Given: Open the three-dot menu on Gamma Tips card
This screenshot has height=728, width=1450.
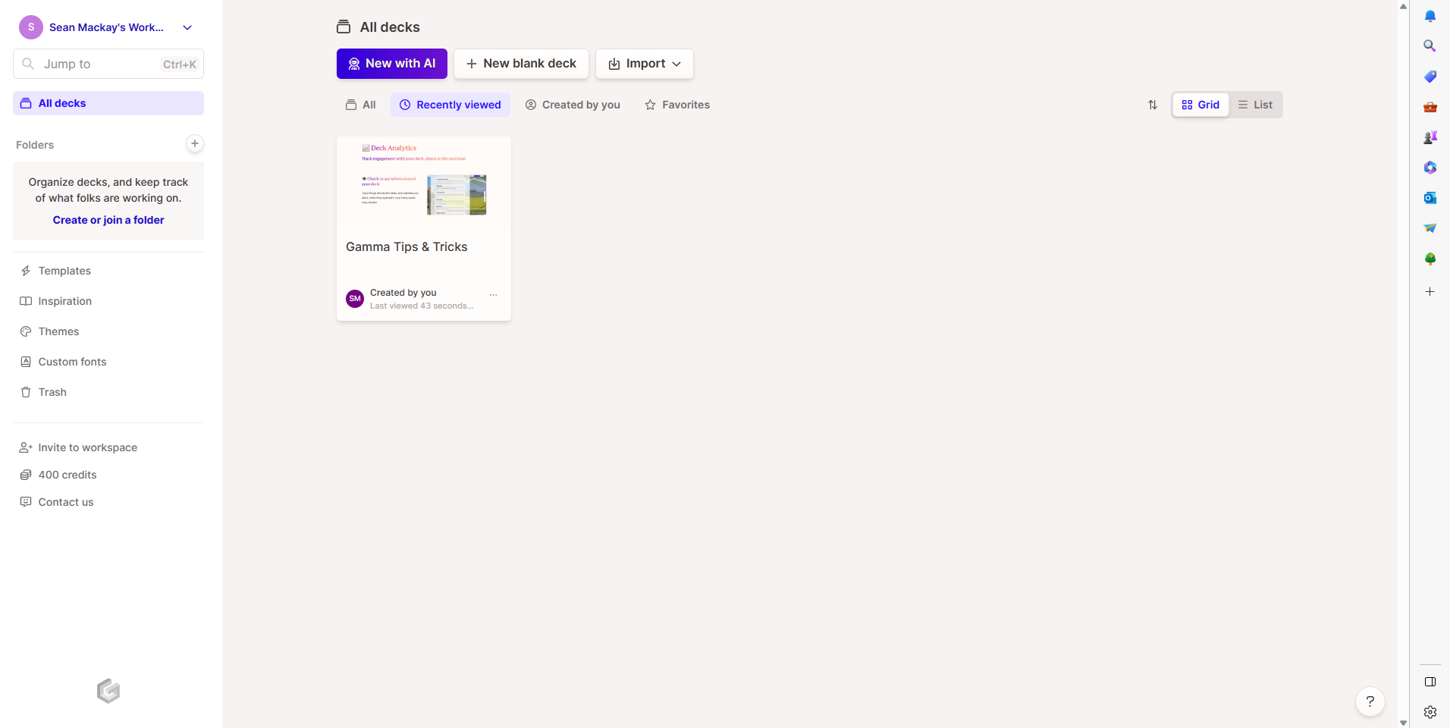Looking at the screenshot, I should point(493,294).
